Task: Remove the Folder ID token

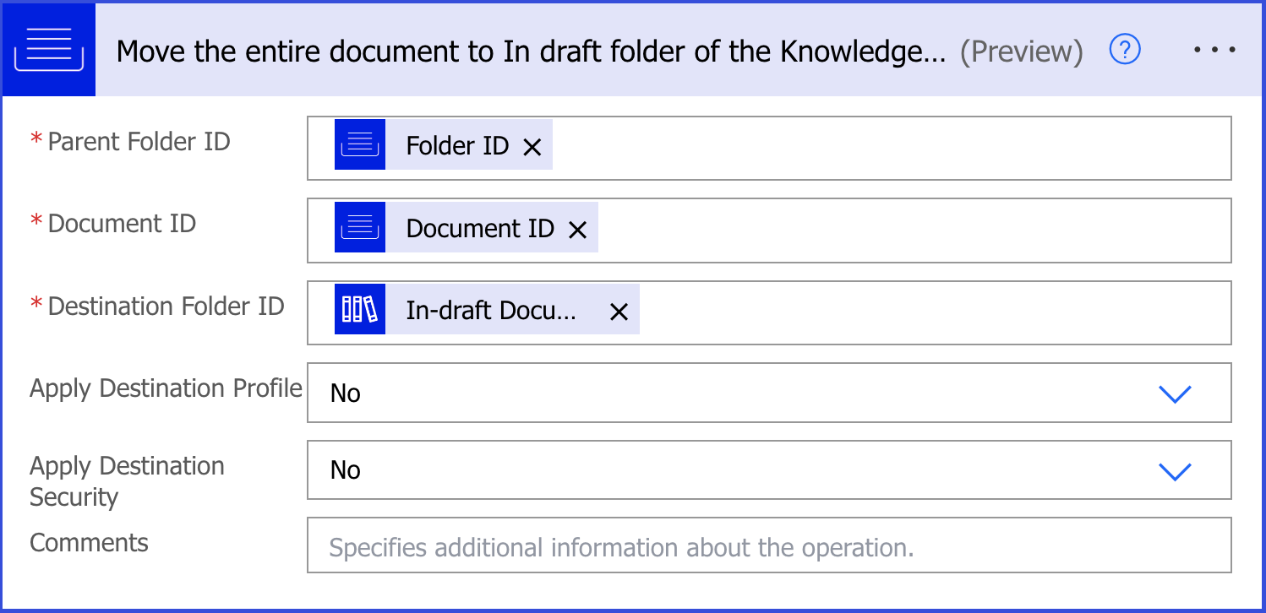Action: click(532, 147)
